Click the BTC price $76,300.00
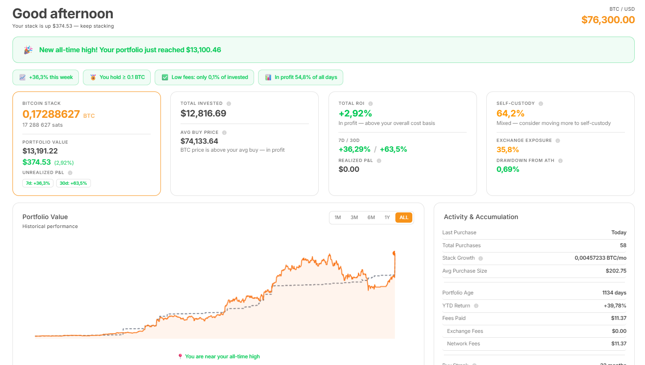The width and height of the screenshot is (645, 365). (x=608, y=20)
